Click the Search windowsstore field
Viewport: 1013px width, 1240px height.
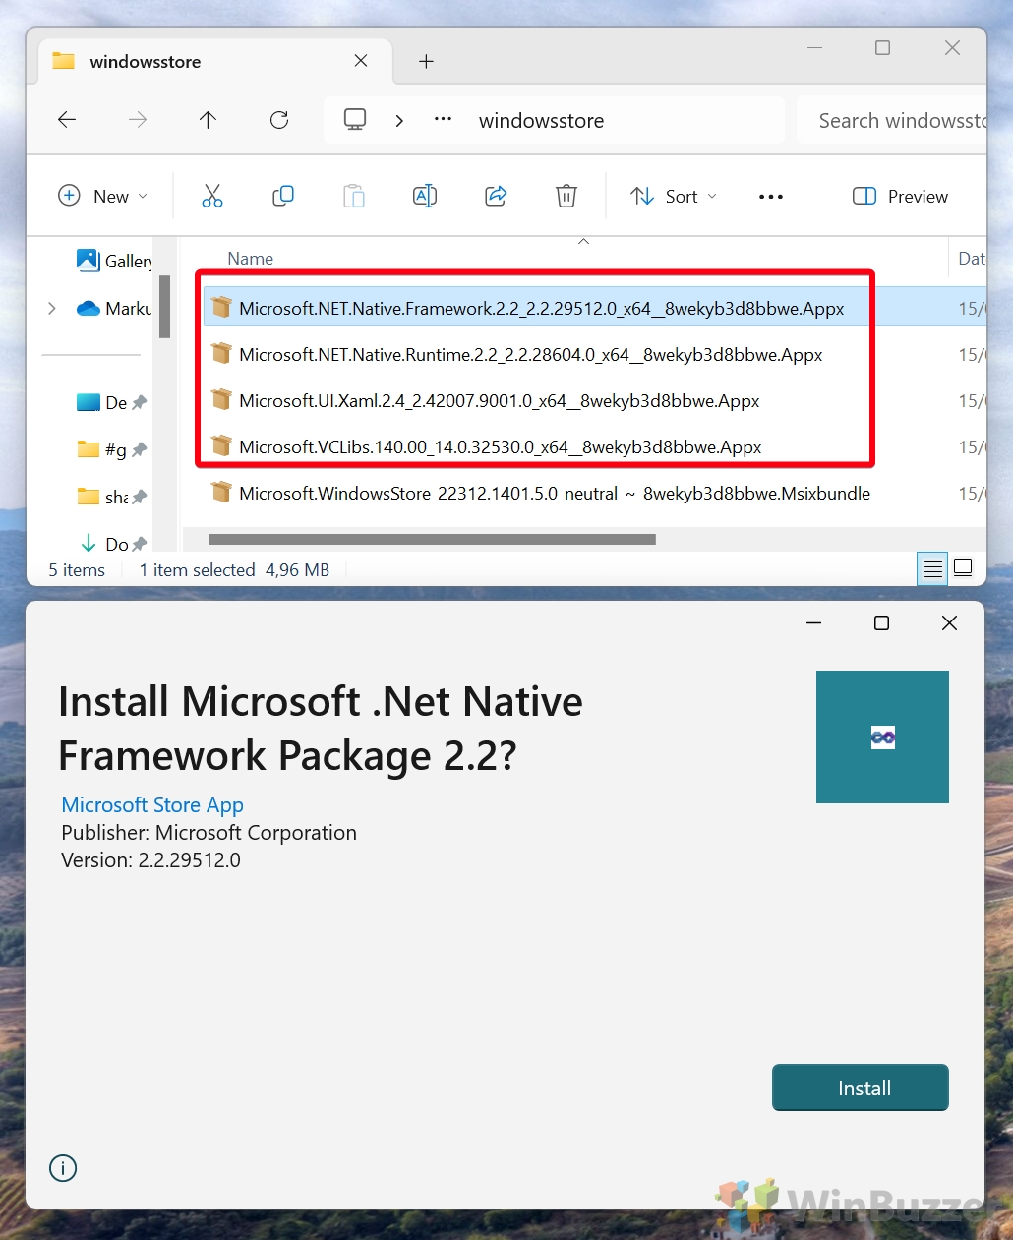[x=892, y=120]
